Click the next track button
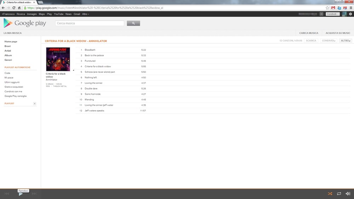Image resolution: width=354 pixels, height=199 pixels. coord(34,194)
